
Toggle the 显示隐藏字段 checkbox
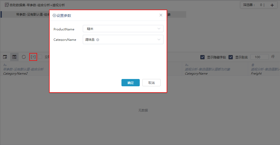tap(202, 57)
